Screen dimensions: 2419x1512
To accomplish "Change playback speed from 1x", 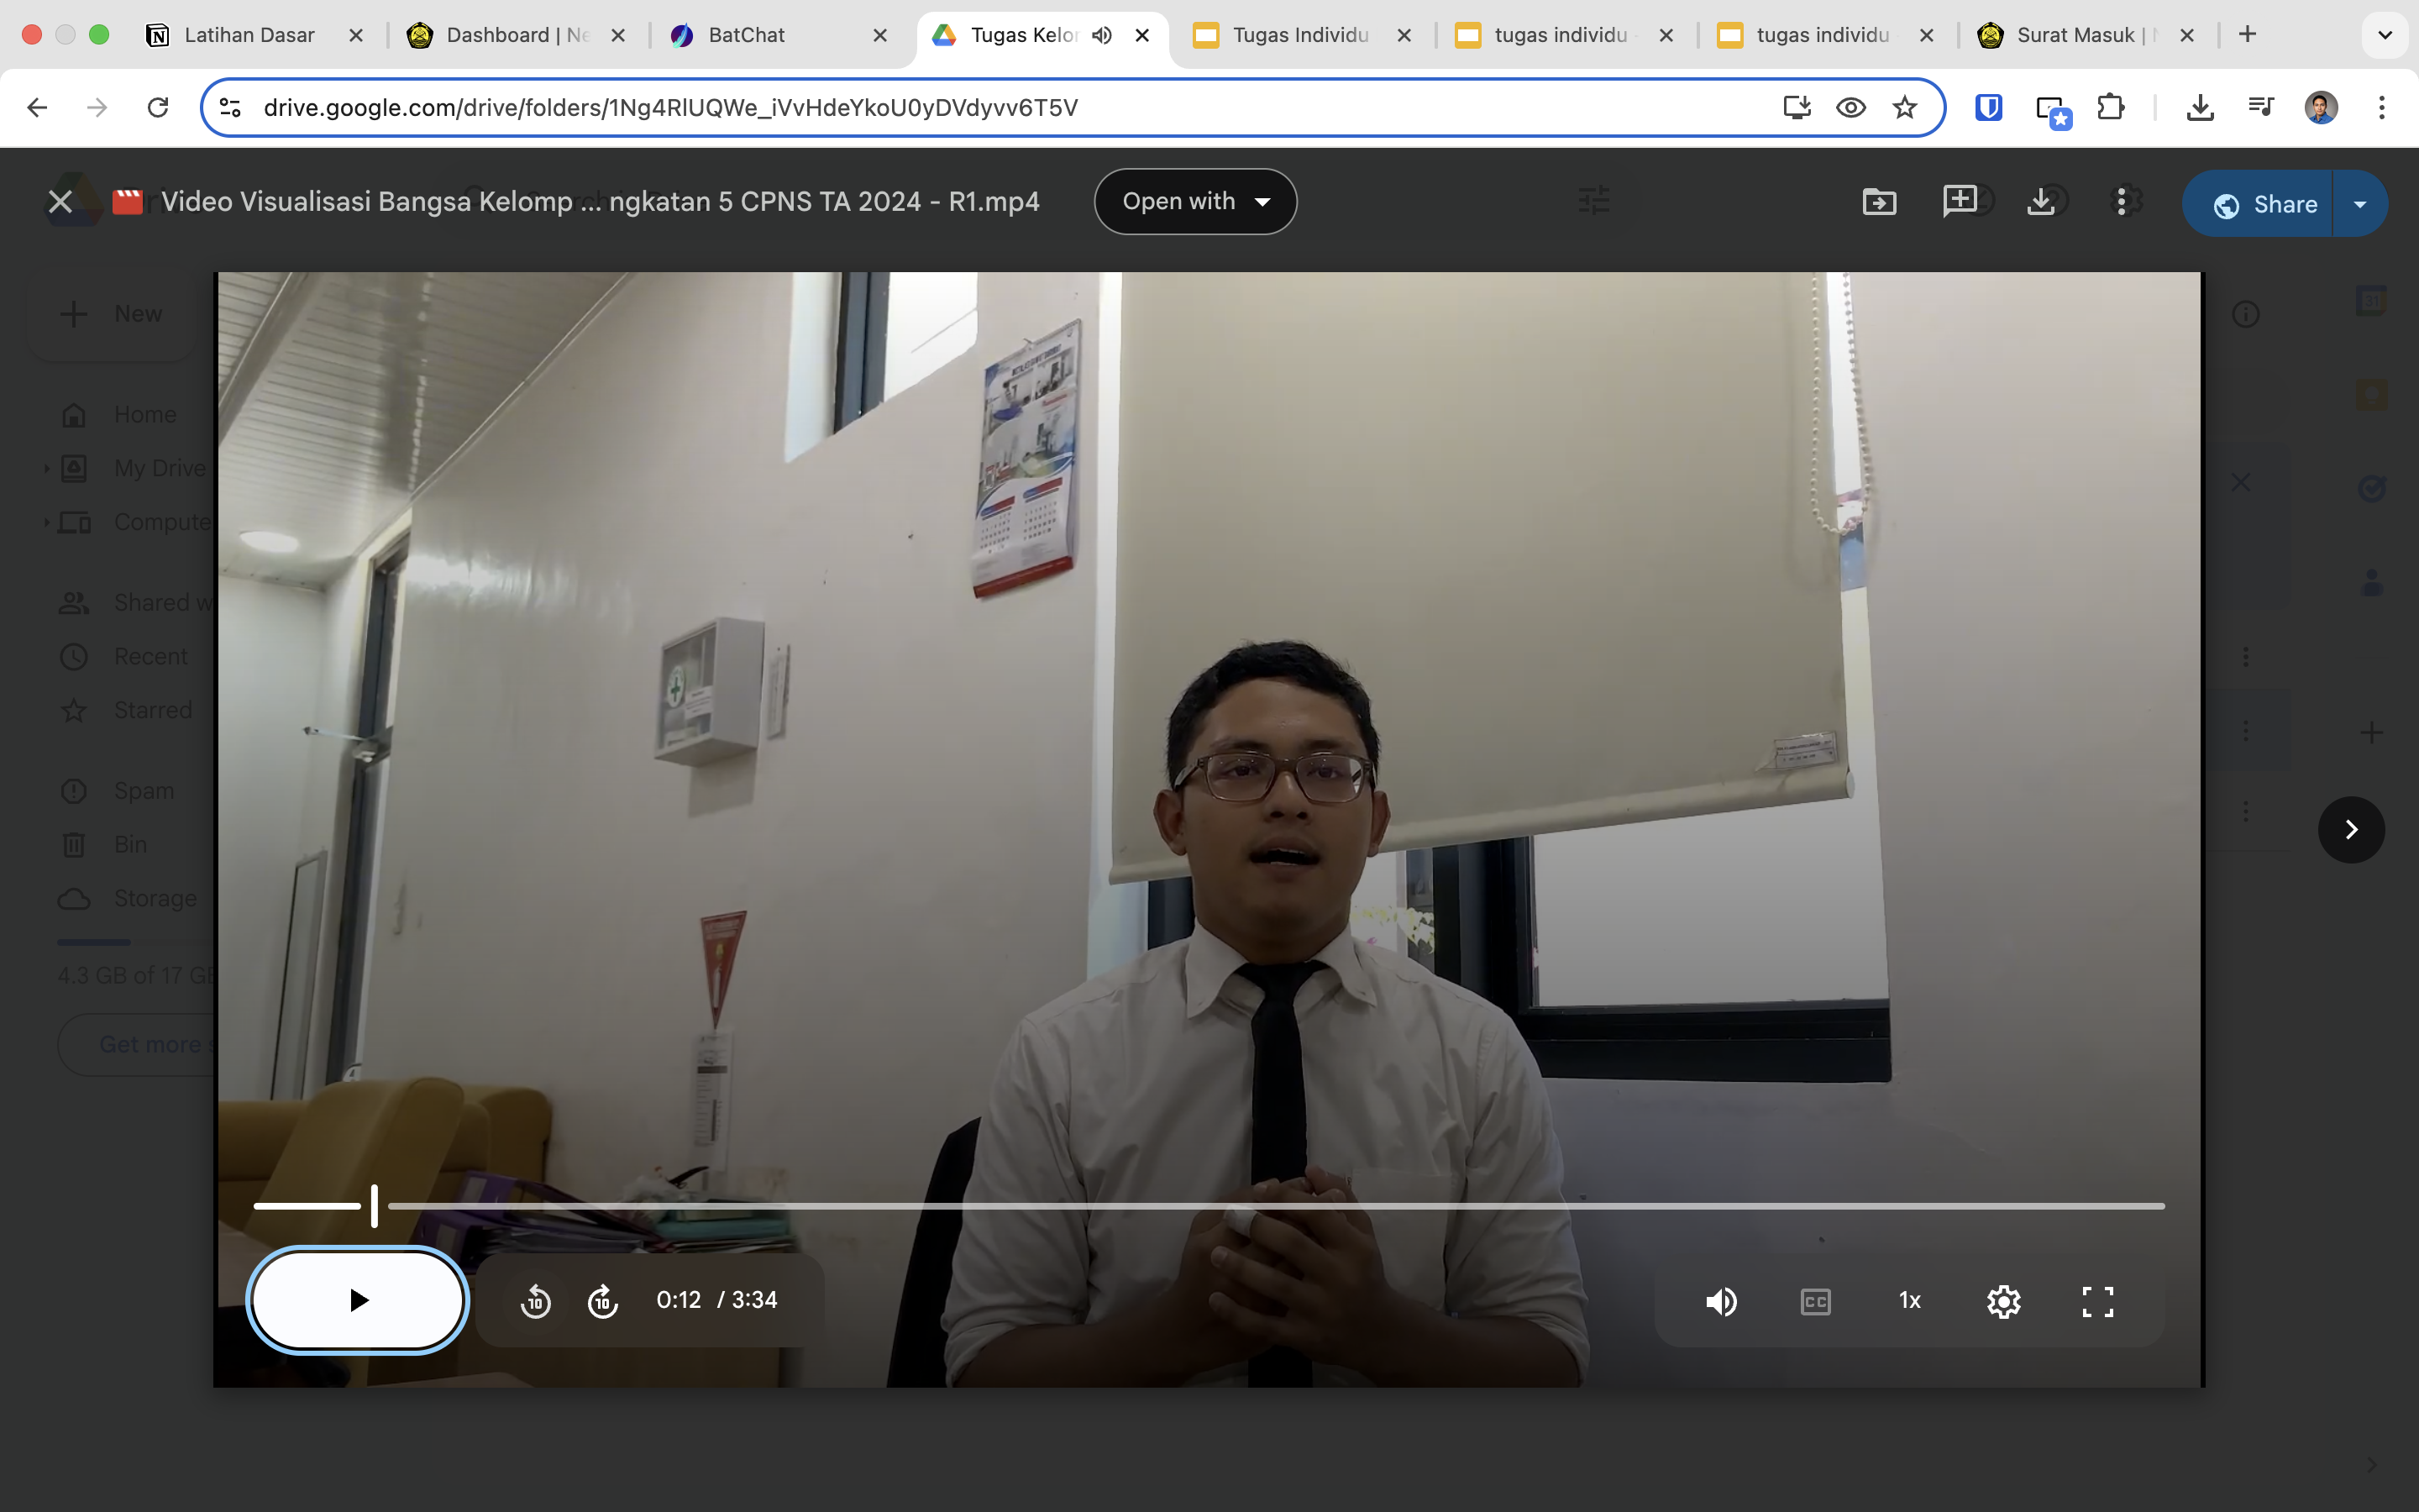I will pyautogui.click(x=1909, y=1301).
